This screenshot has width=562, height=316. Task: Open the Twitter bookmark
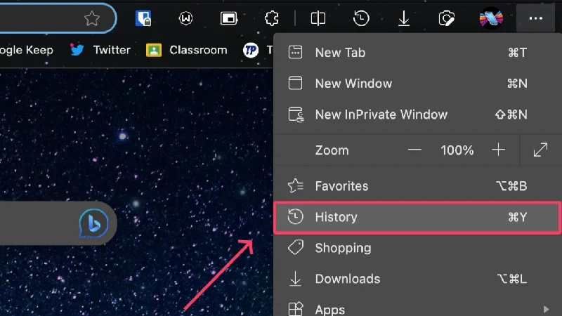click(x=100, y=50)
